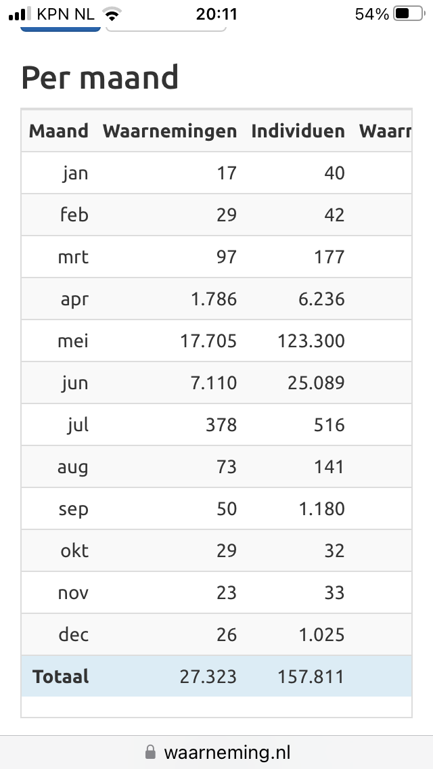Select the jun row label
This screenshot has height=769, width=433.
tap(75, 383)
